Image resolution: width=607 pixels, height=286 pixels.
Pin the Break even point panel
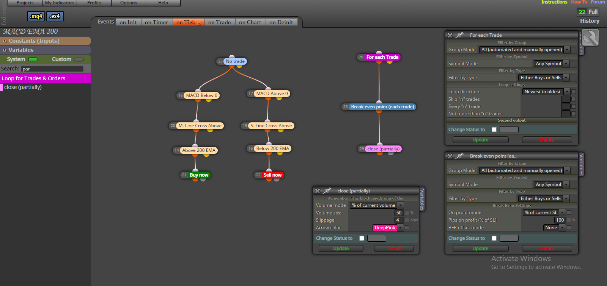tap(459, 156)
